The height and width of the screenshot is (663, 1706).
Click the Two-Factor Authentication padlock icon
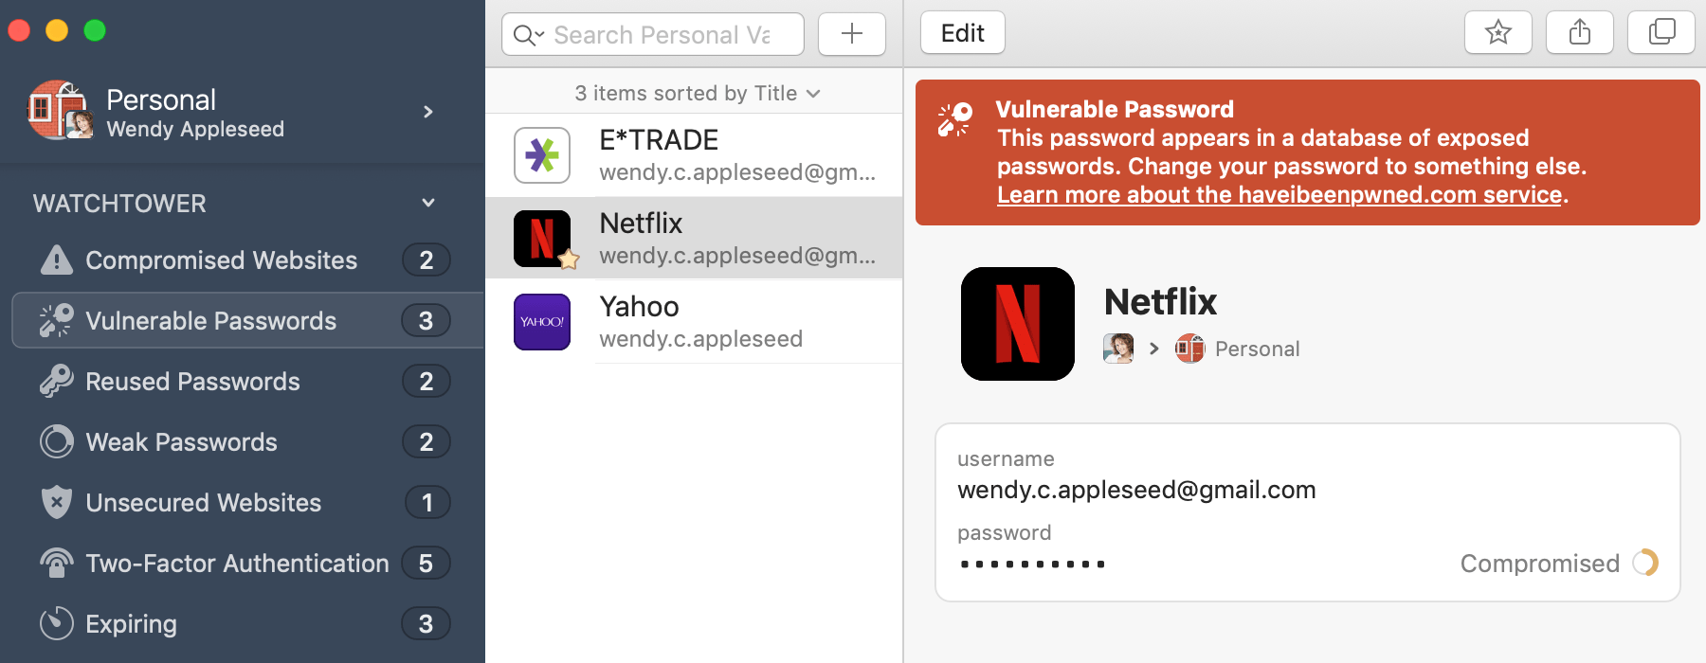56,563
